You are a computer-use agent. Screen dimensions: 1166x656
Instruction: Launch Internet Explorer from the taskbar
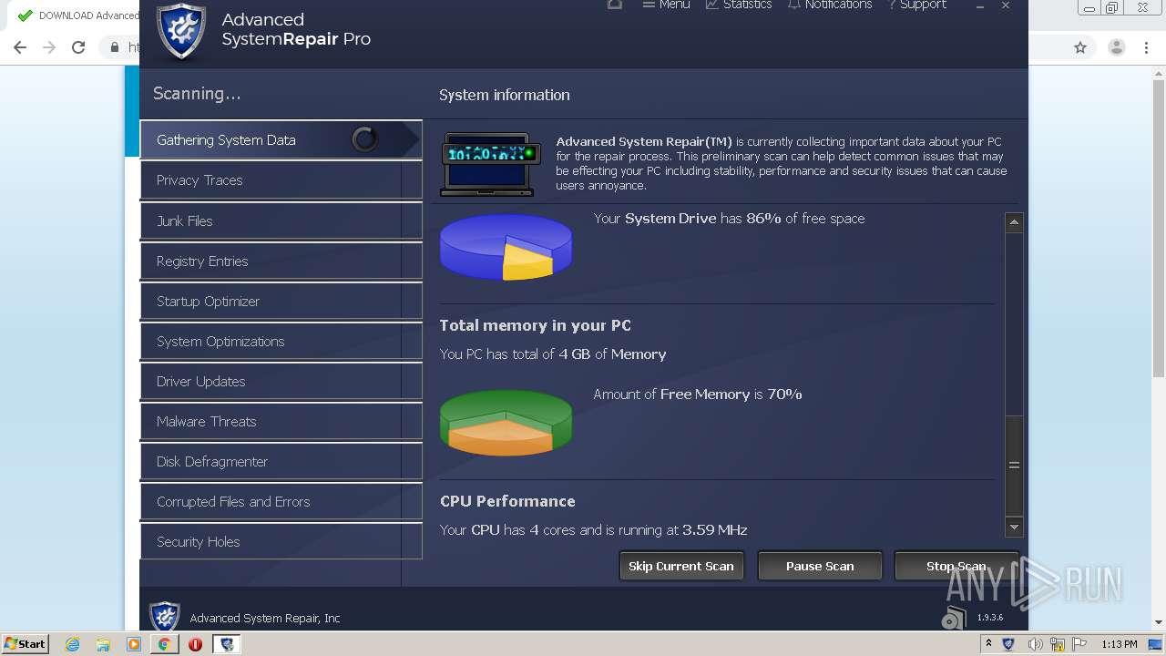pos(72,644)
